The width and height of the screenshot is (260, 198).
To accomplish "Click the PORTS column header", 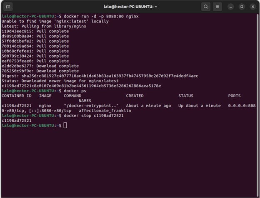I will 234,96.
